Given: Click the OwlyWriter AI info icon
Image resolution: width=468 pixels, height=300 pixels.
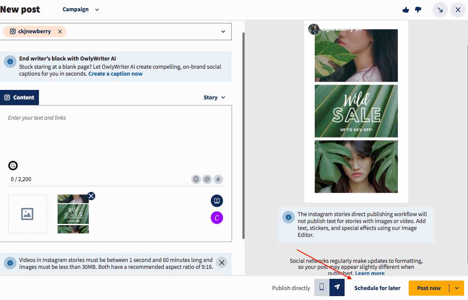Looking at the screenshot, I should (x=10, y=62).
